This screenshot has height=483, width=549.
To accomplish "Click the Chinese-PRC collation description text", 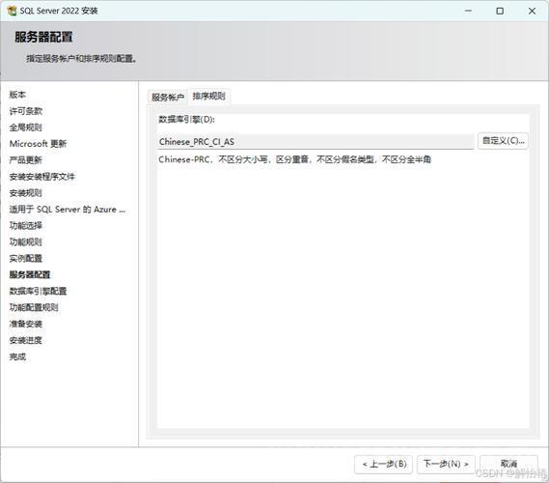I will pos(295,159).
